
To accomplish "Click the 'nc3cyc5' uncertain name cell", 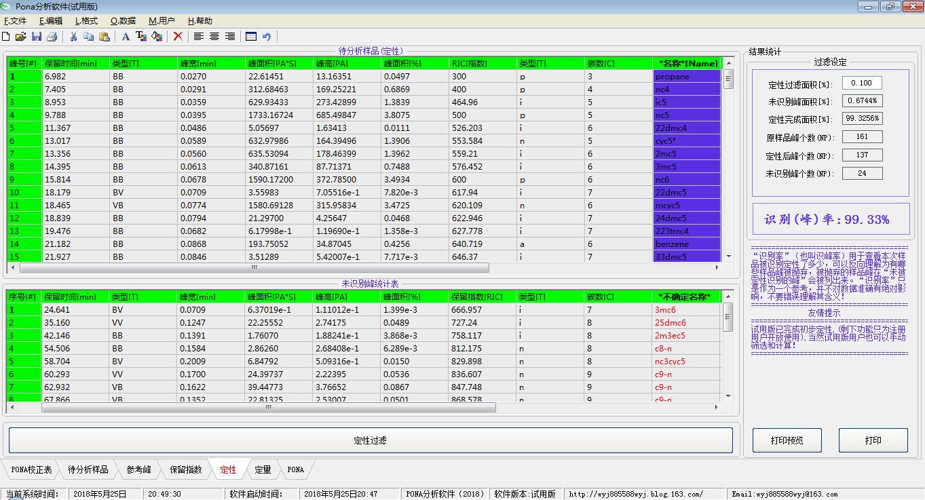I will click(687, 362).
